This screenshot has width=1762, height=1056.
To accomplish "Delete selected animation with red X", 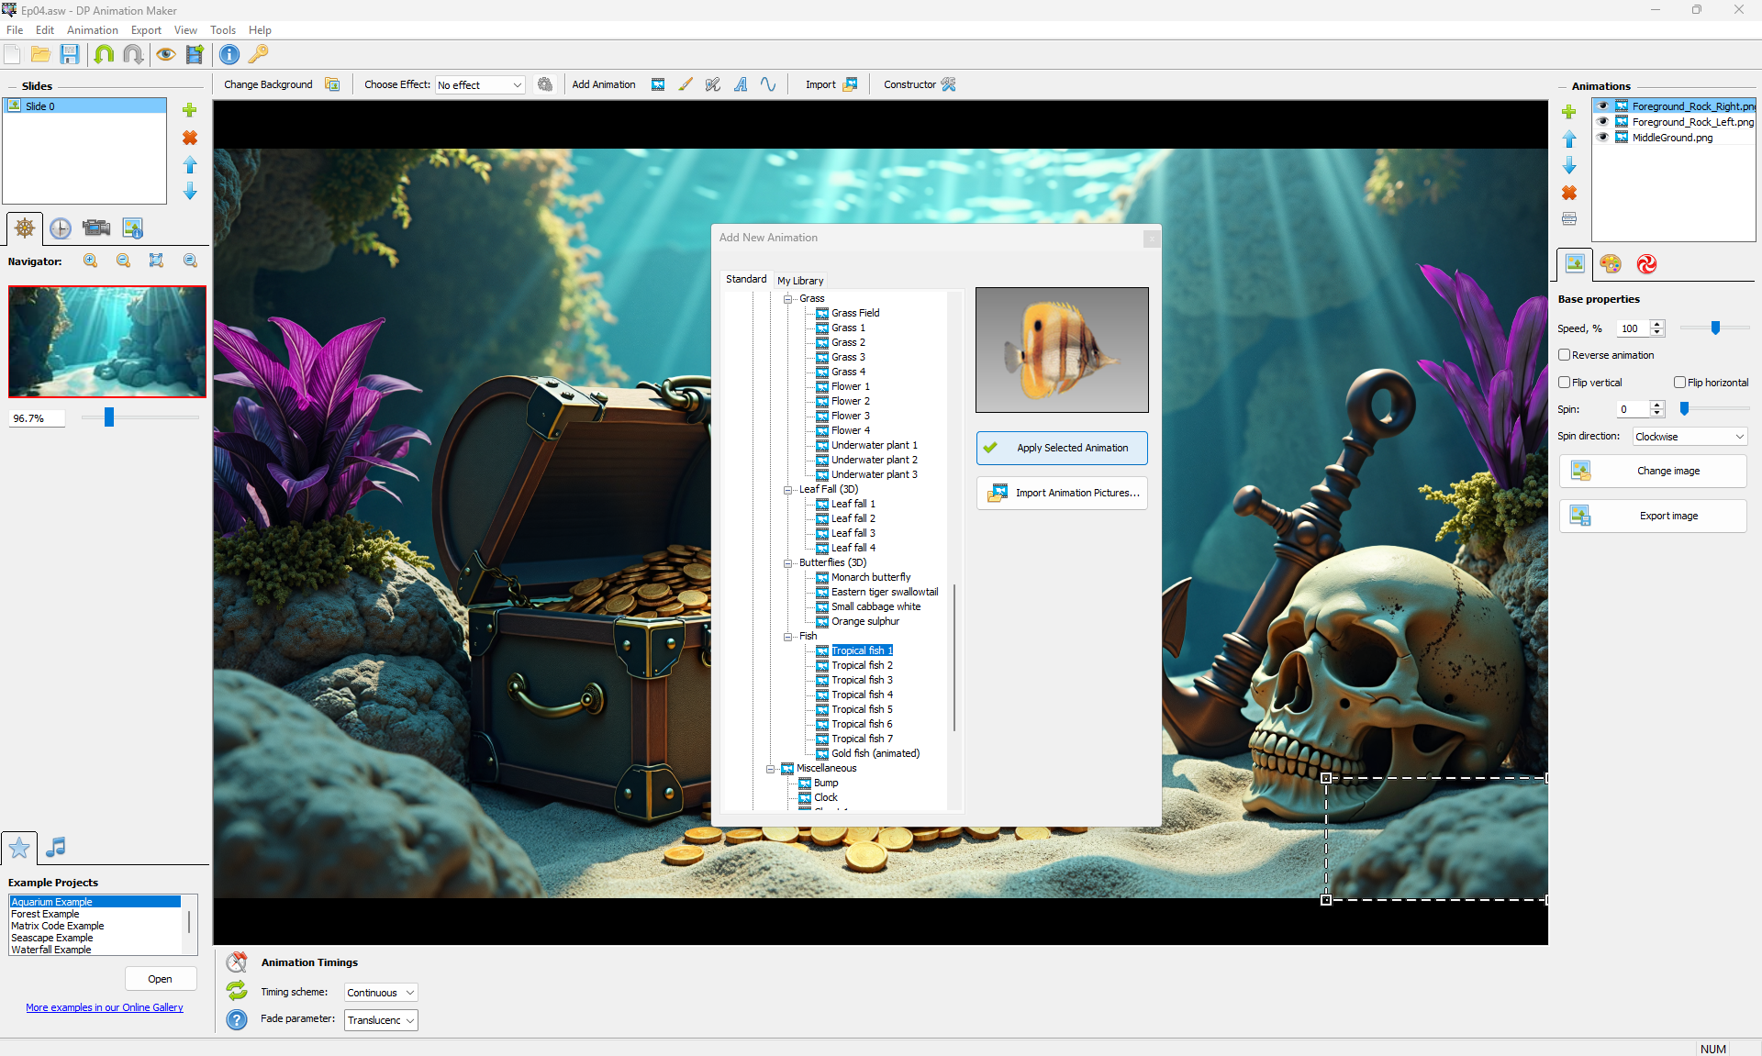I will click(x=1569, y=193).
